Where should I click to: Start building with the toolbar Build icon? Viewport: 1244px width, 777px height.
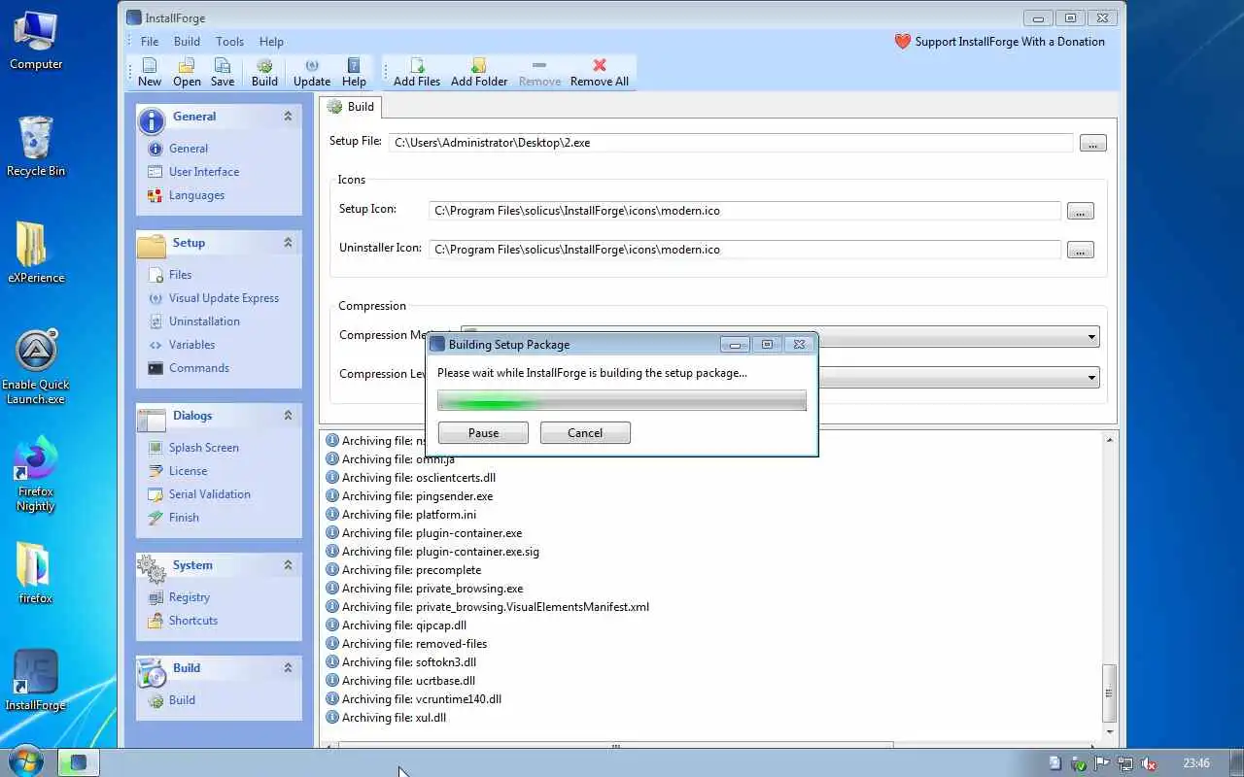pos(264,73)
